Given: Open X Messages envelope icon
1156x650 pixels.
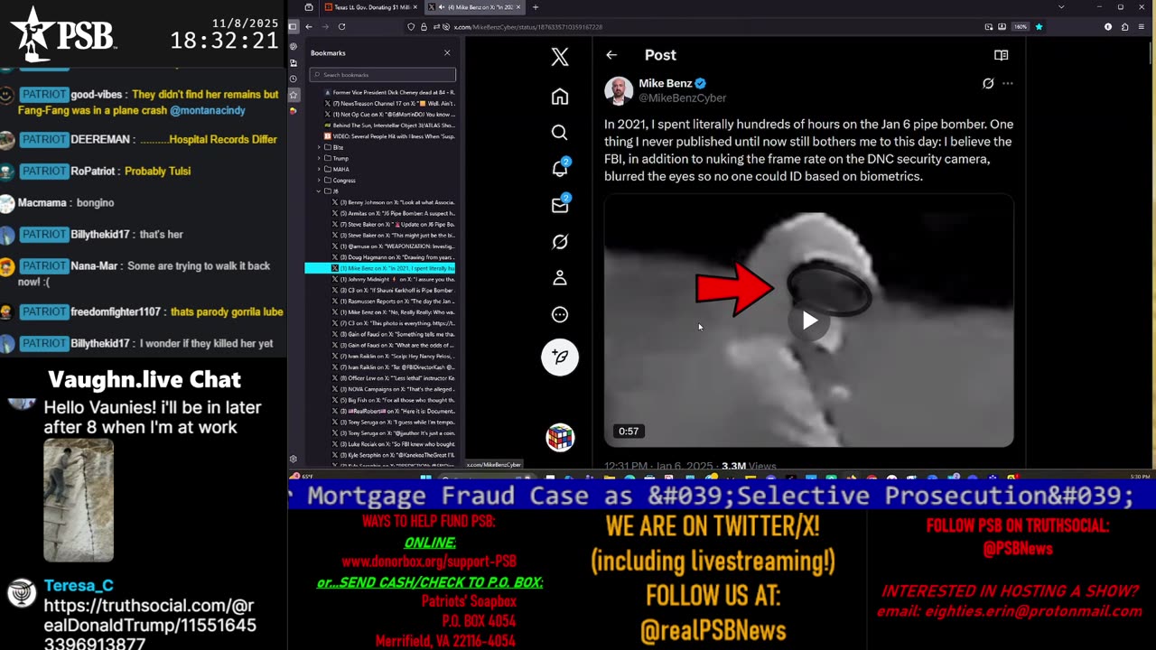Looking at the screenshot, I should pos(560,205).
